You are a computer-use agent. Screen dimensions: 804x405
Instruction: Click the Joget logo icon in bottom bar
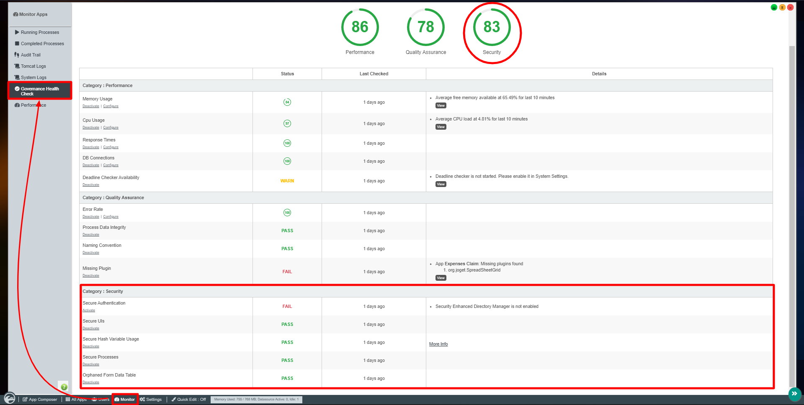coord(10,398)
